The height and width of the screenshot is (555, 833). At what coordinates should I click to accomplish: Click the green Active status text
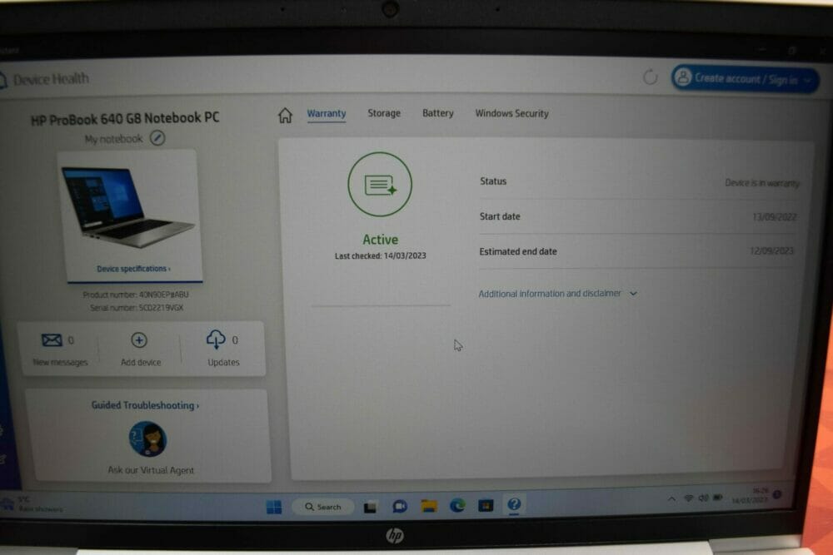[x=381, y=240]
